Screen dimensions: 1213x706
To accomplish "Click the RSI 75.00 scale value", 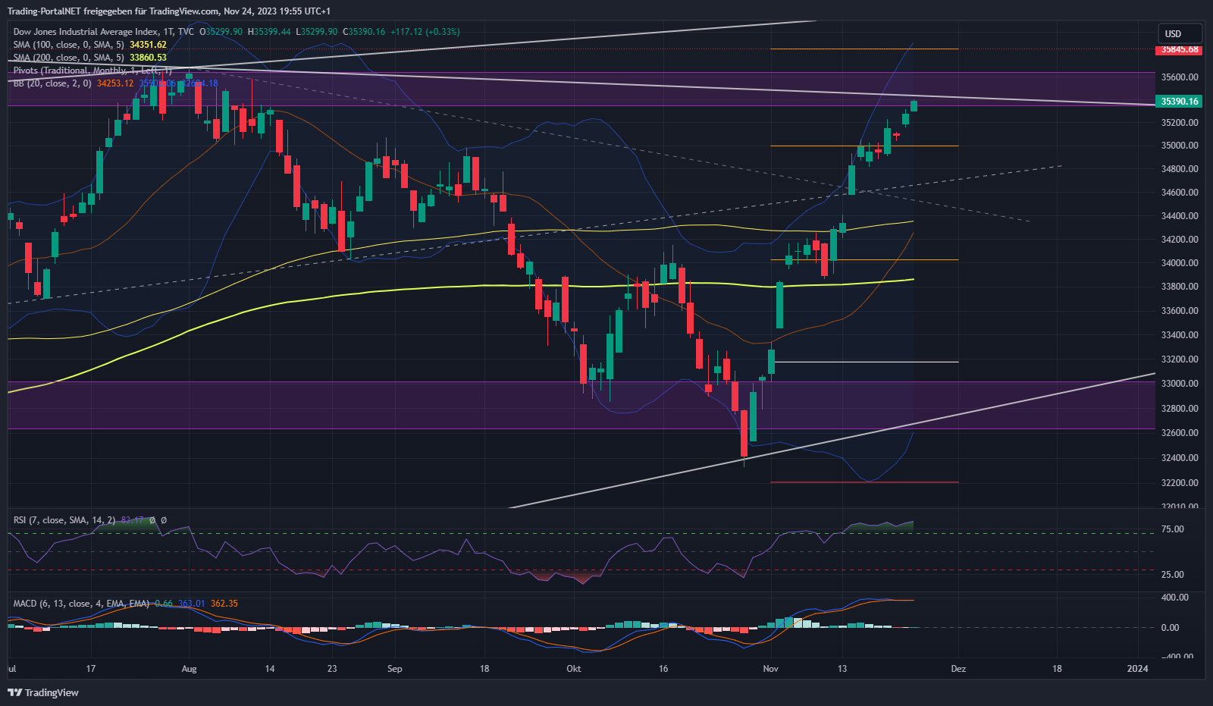I will point(1172,529).
